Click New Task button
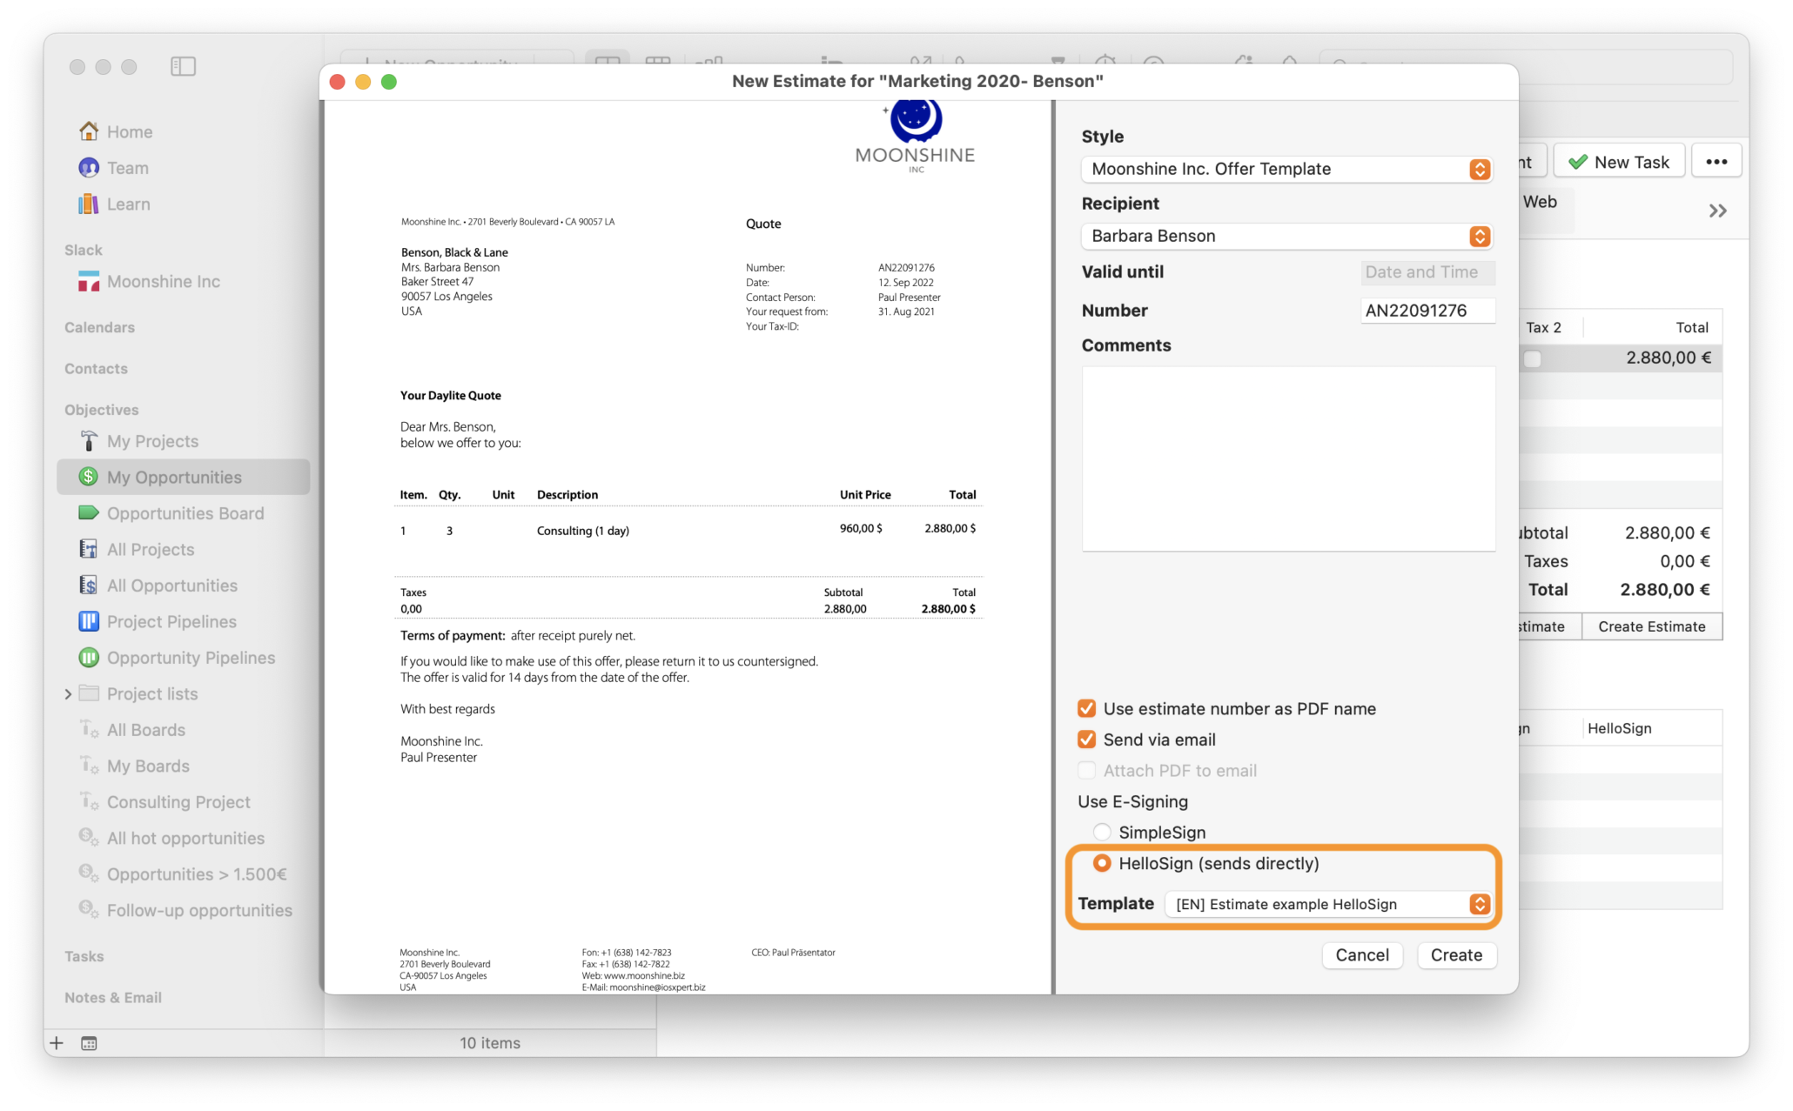Image resolution: width=1793 pixels, height=1111 pixels. [1619, 162]
